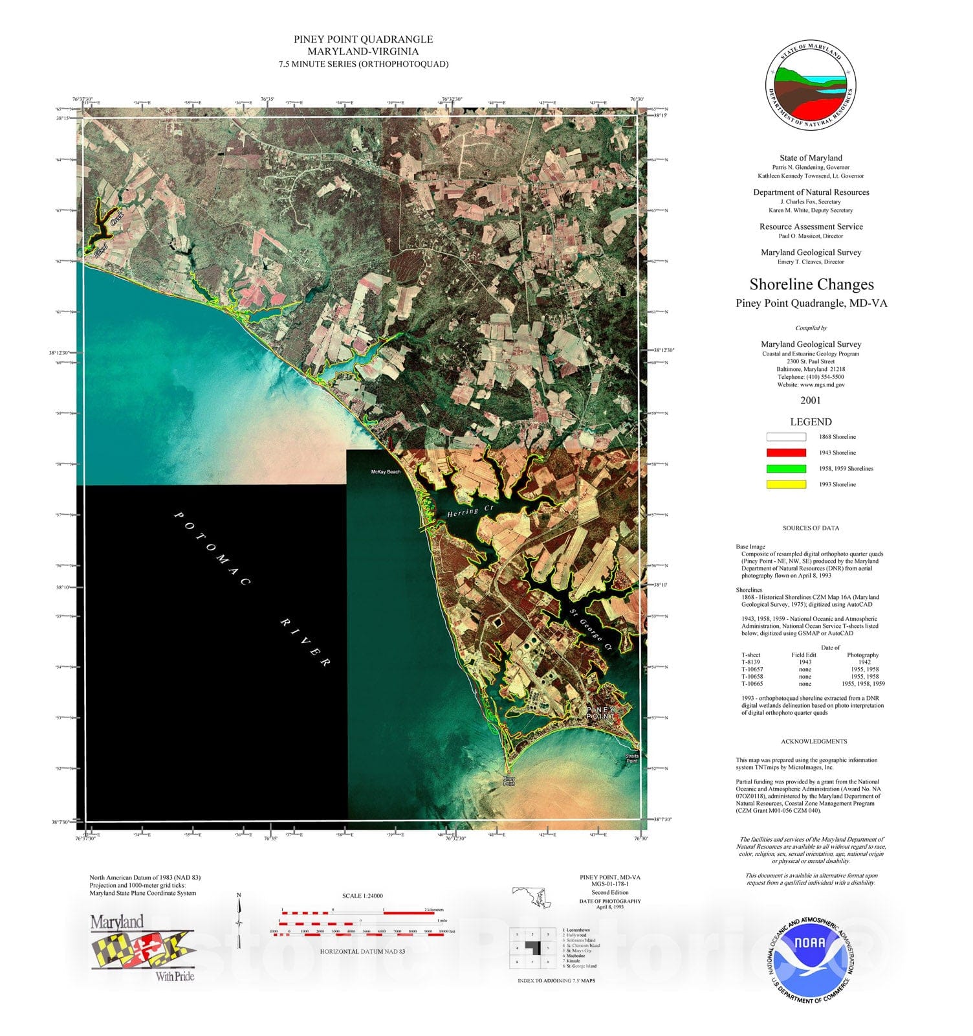Image resolution: width=973 pixels, height=1036 pixels.
Task: Click the small Maryland state outline map
Action: point(532,897)
